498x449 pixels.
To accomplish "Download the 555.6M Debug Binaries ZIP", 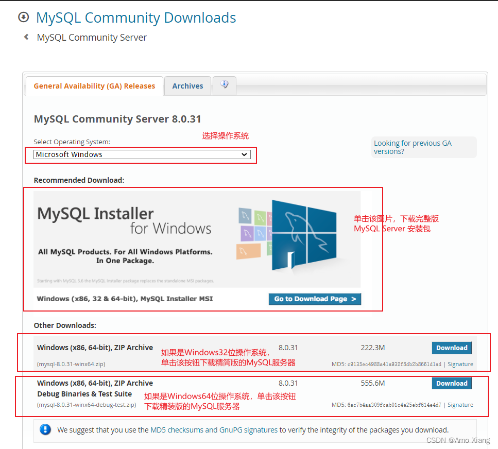I will (452, 383).
